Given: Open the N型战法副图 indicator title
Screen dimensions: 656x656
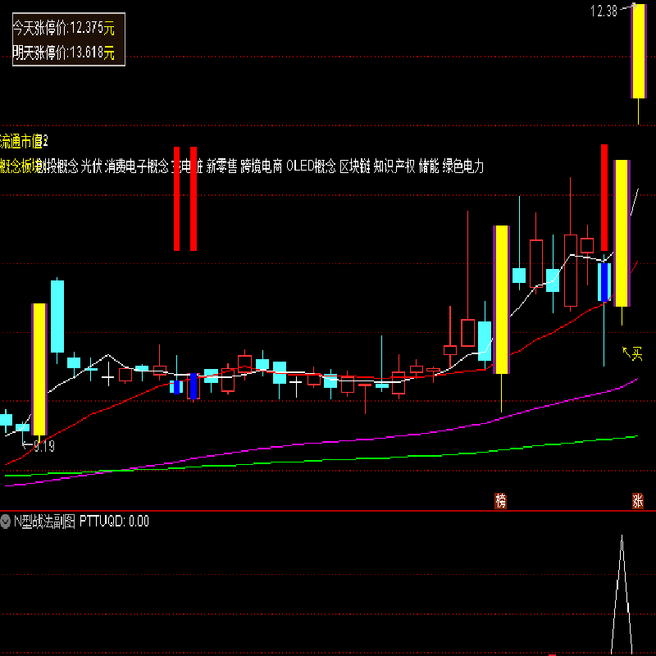Looking at the screenshot, I should point(44,521).
